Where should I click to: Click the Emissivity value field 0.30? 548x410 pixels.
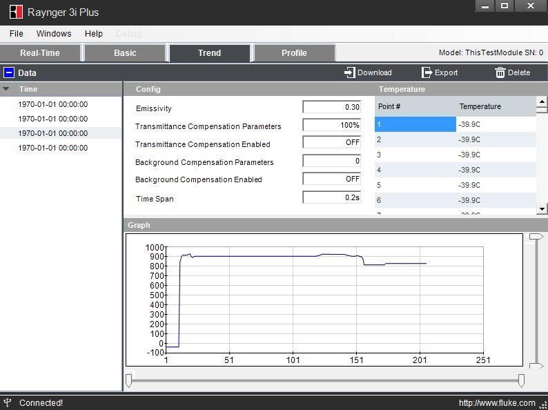(332, 107)
